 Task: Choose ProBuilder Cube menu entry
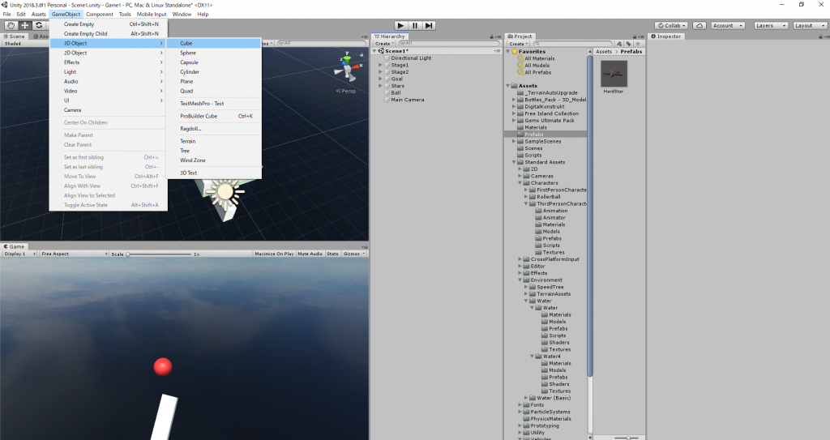[x=213, y=116]
